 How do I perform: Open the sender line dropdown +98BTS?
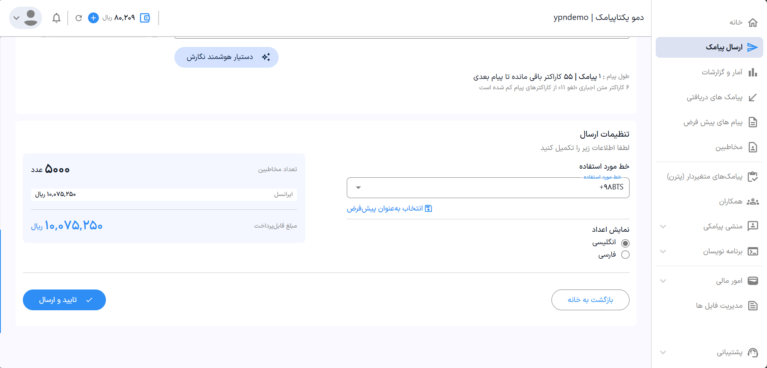pos(488,188)
